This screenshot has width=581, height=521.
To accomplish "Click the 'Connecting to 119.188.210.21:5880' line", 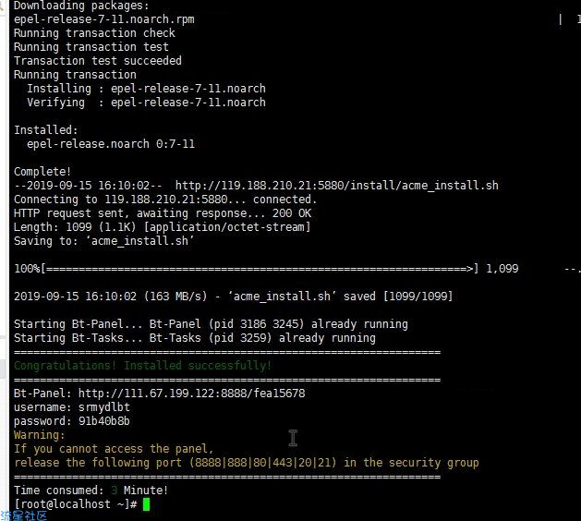I will click(165, 200).
